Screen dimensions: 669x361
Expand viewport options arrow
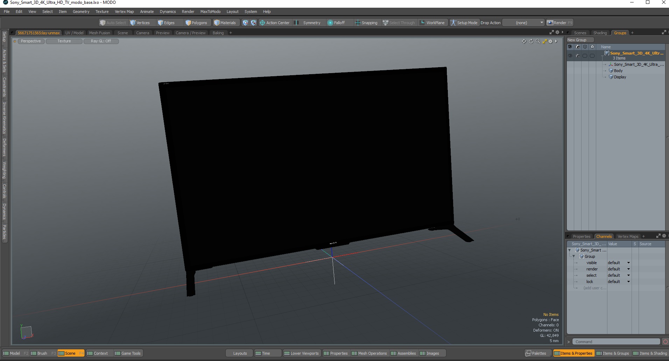click(x=556, y=41)
